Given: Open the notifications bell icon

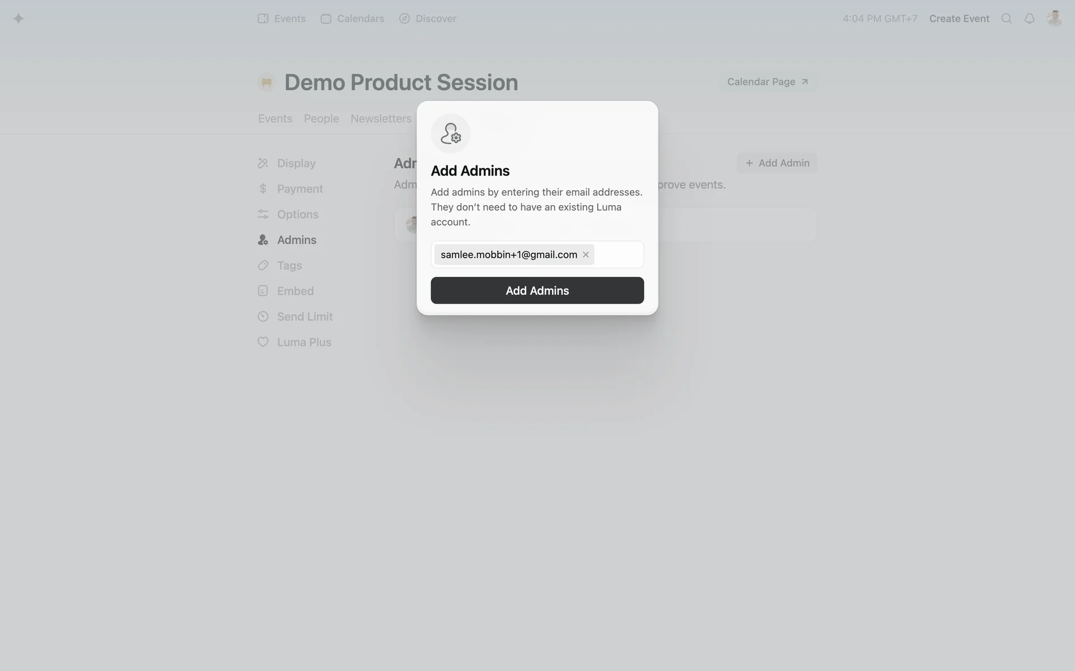Looking at the screenshot, I should pos(1029,18).
